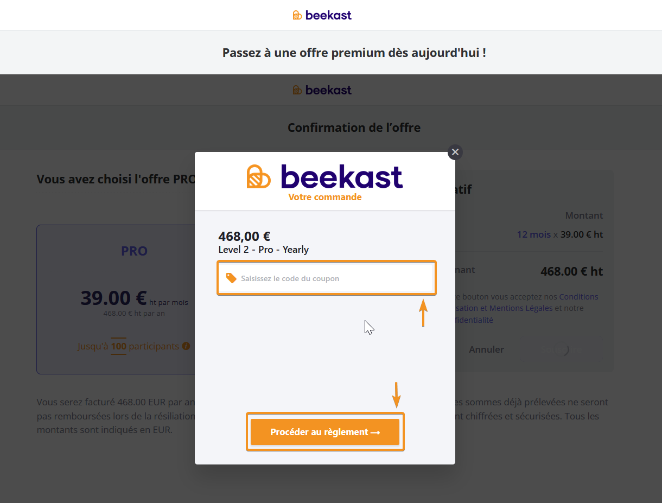
Task: Click the info icon next to participants
Action: 186,346
